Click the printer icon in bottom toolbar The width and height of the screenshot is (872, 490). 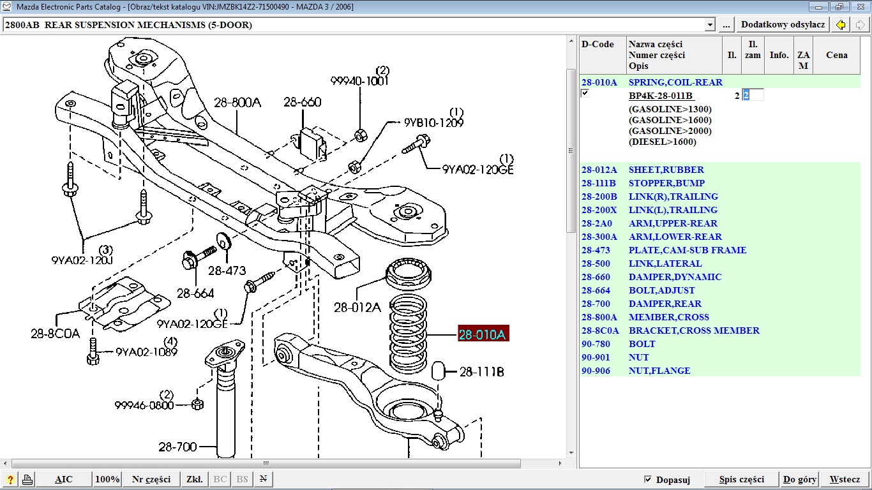coord(27,480)
